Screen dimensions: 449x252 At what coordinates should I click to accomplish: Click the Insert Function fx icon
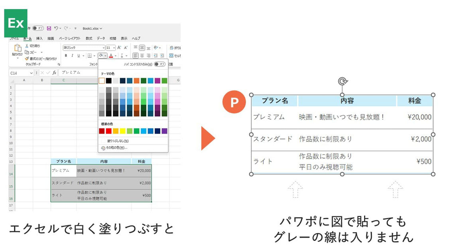[54, 72]
